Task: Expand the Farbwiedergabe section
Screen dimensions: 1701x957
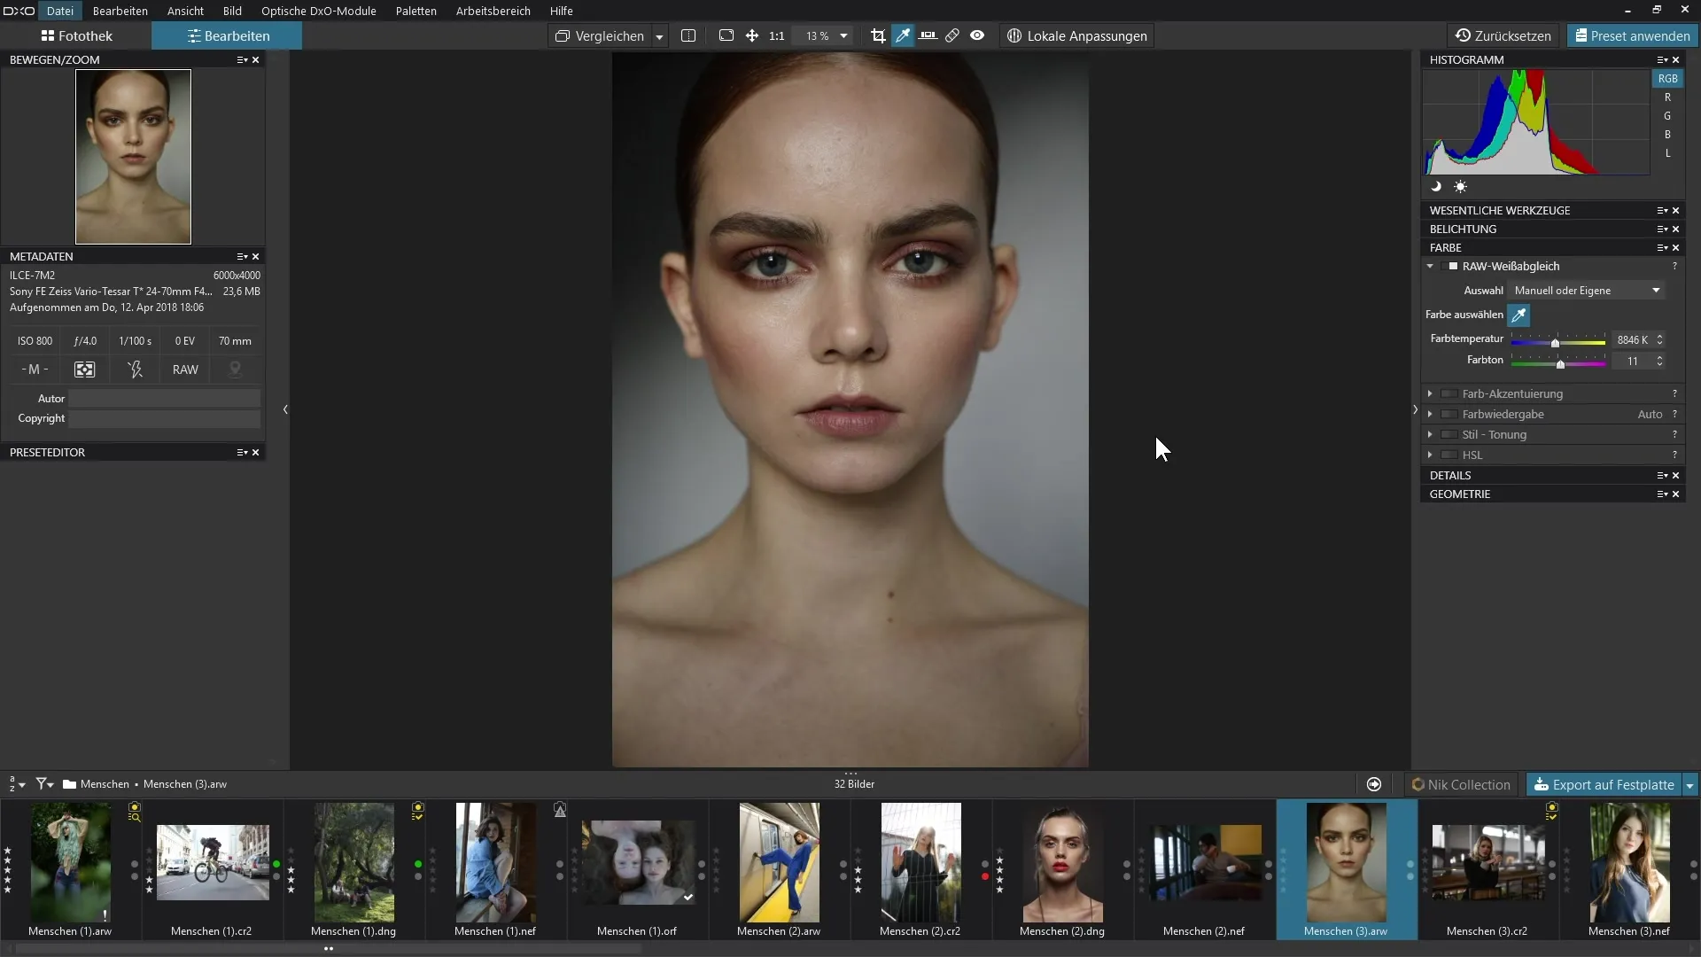Action: [x=1430, y=415]
